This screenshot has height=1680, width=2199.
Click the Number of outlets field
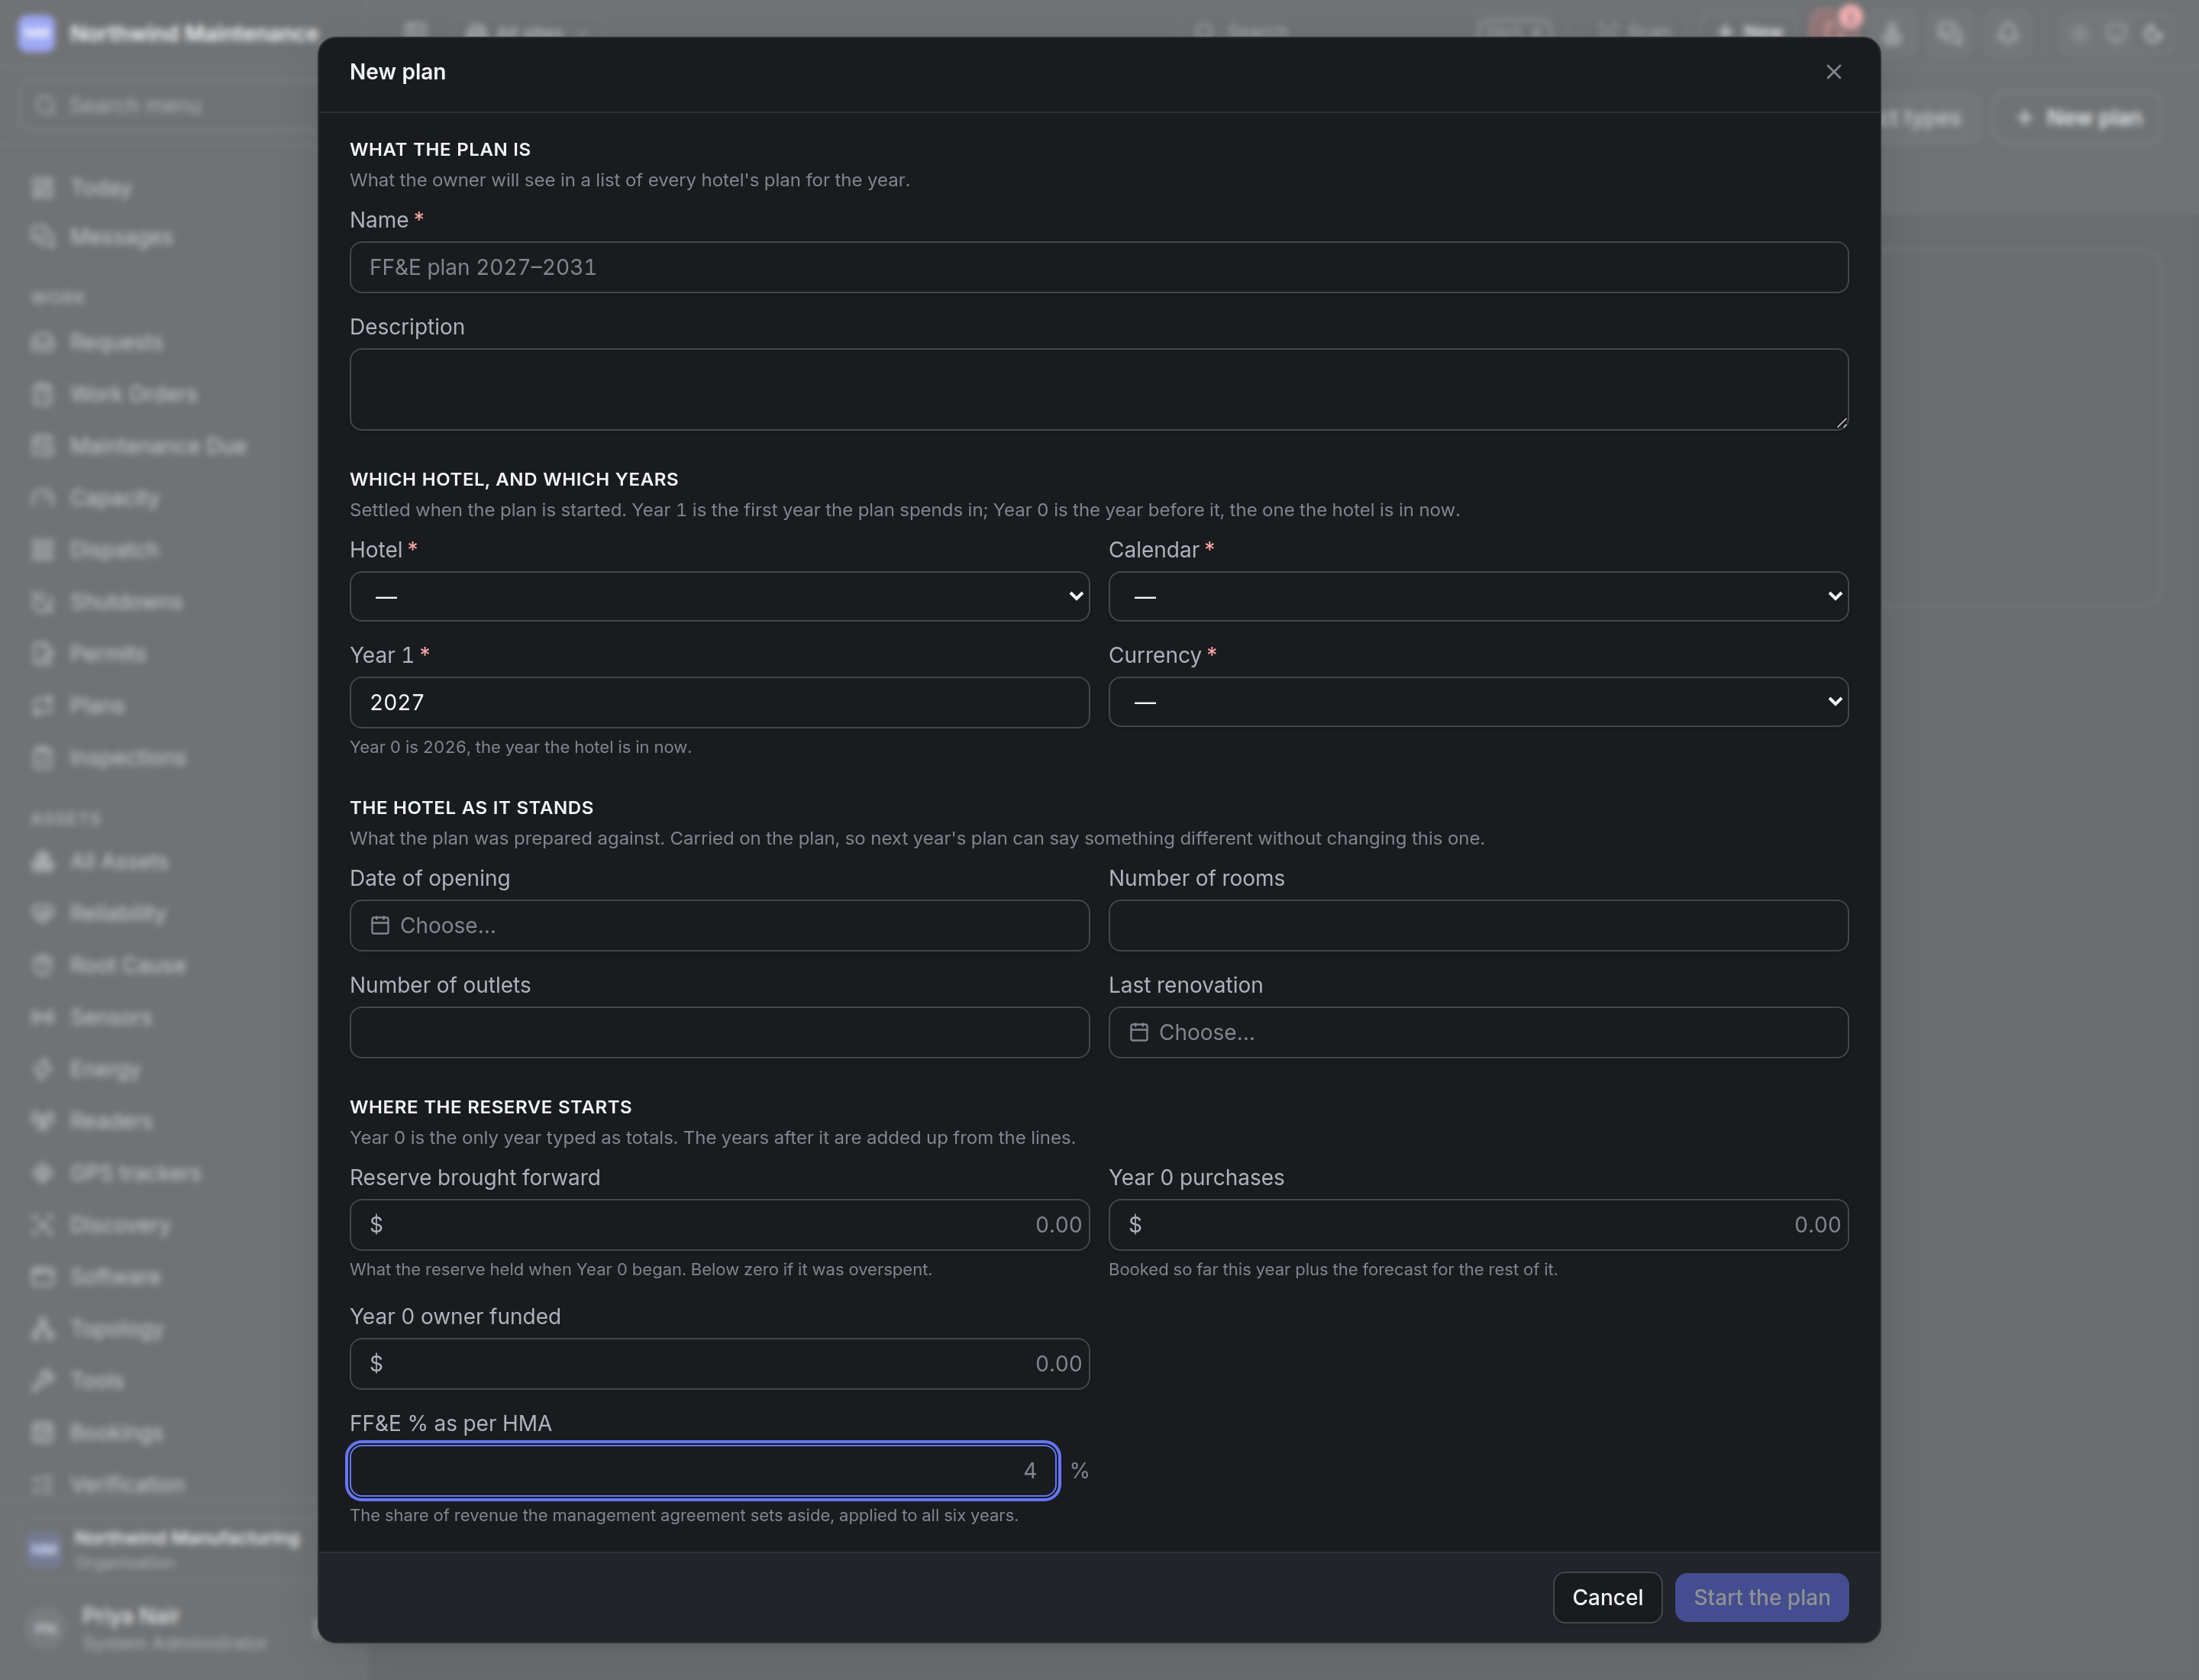[x=719, y=1032]
